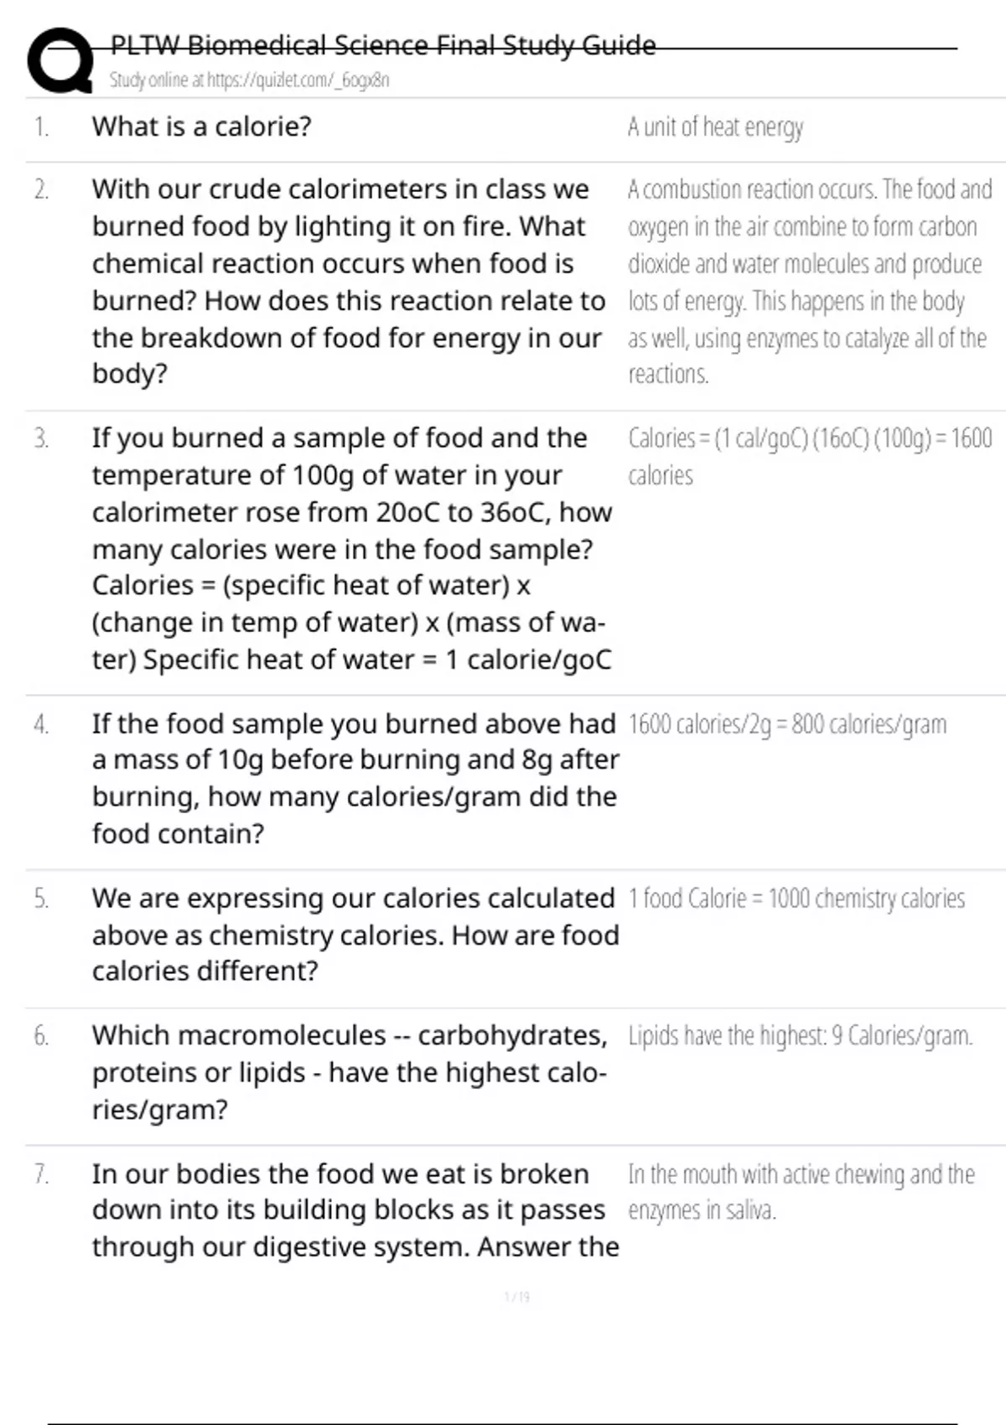Select the 800 calories/gram answer
The height and width of the screenshot is (1425, 1006).
click(787, 724)
